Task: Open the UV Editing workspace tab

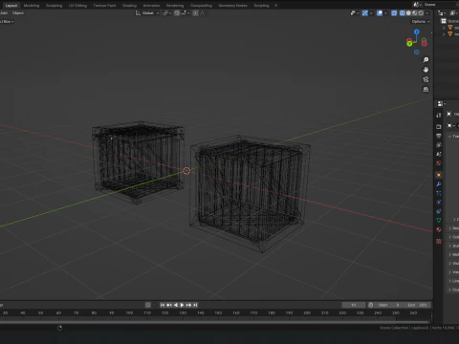Action: [77, 6]
